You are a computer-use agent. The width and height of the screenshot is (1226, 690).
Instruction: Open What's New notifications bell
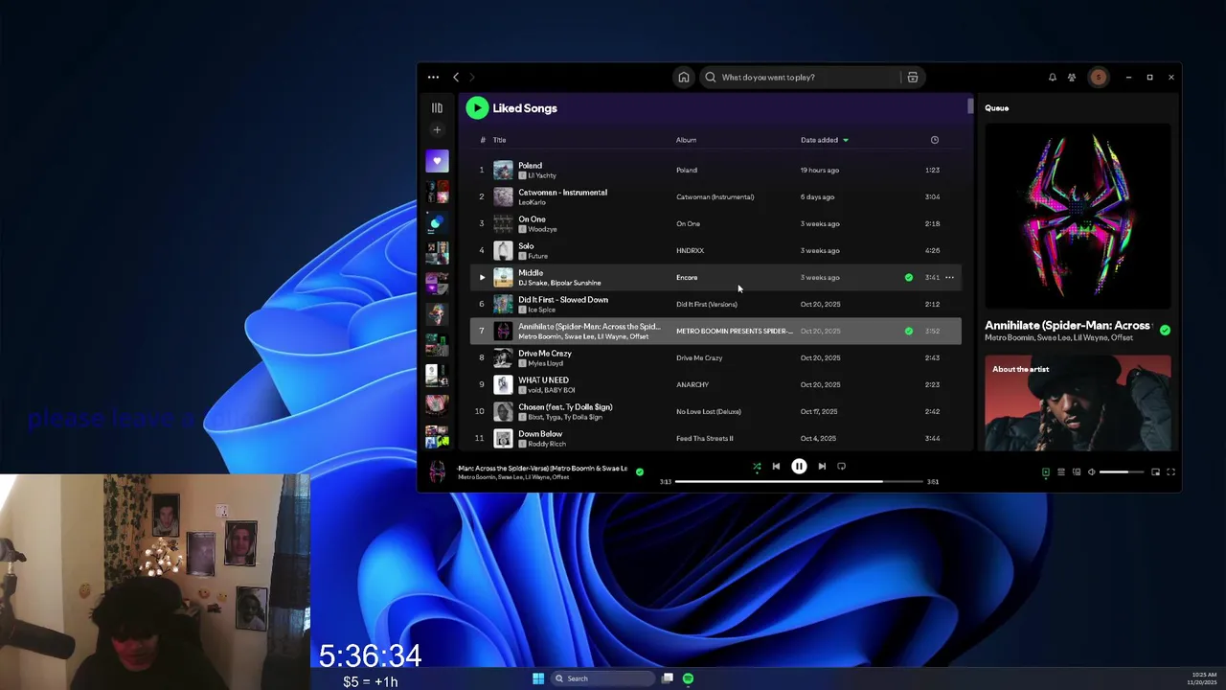[x=1052, y=77]
